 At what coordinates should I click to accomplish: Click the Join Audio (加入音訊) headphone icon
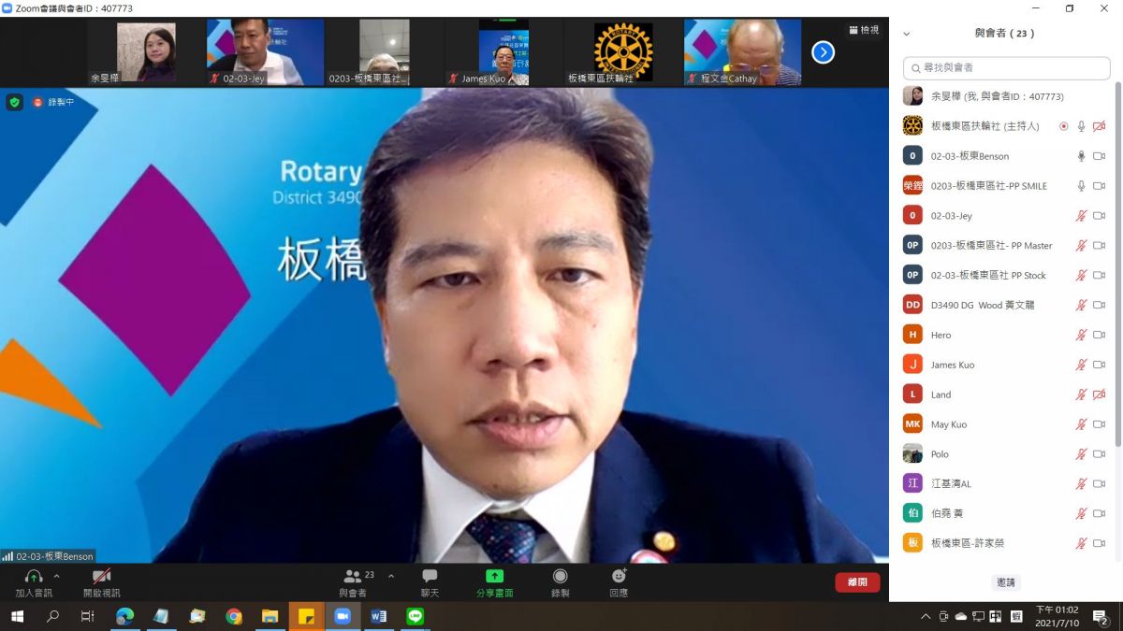34,577
